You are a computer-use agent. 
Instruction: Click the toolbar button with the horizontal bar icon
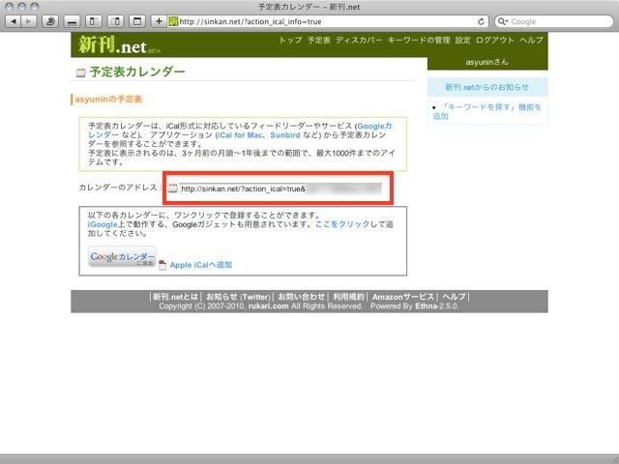point(72,21)
